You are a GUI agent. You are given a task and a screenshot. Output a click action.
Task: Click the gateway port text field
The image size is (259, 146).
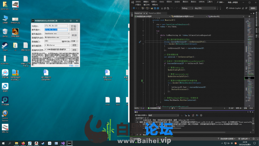(x=53, y=41)
